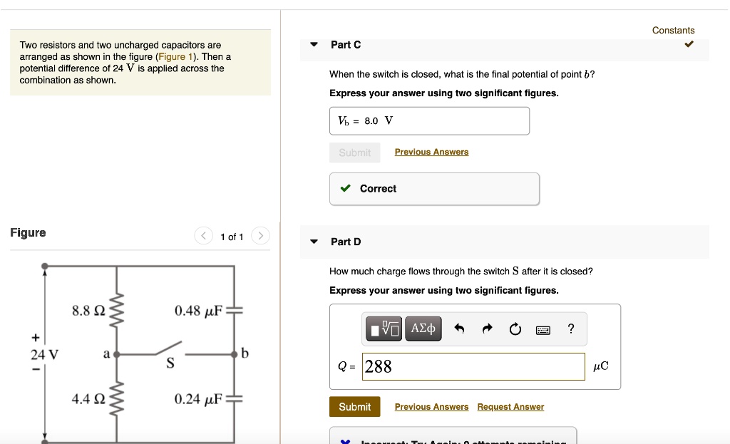Show the keyboard shortcuts icon

[x=543, y=329]
